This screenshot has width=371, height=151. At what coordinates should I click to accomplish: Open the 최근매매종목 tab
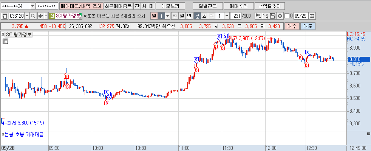click(x=118, y=6)
